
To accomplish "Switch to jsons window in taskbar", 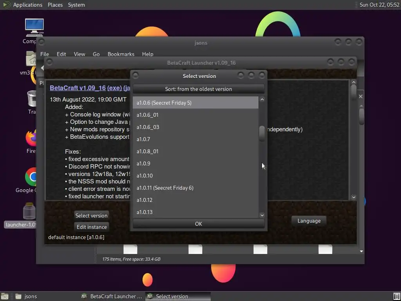I will point(45,296).
